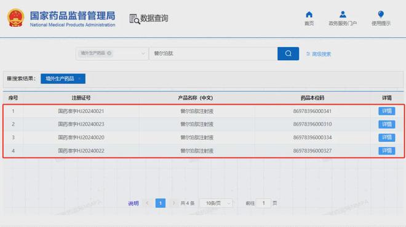View 详情 for row 3 HJ20240020

point(386,137)
